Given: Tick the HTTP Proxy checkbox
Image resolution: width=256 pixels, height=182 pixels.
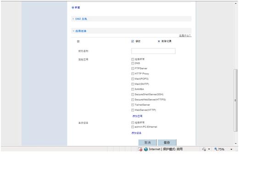Looking at the screenshot, I should pyautogui.click(x=133, y=74).
